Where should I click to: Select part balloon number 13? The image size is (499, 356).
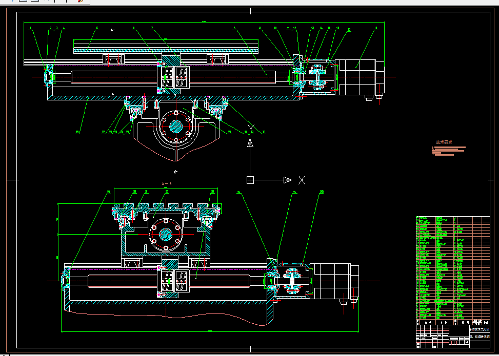coord(313,28)
